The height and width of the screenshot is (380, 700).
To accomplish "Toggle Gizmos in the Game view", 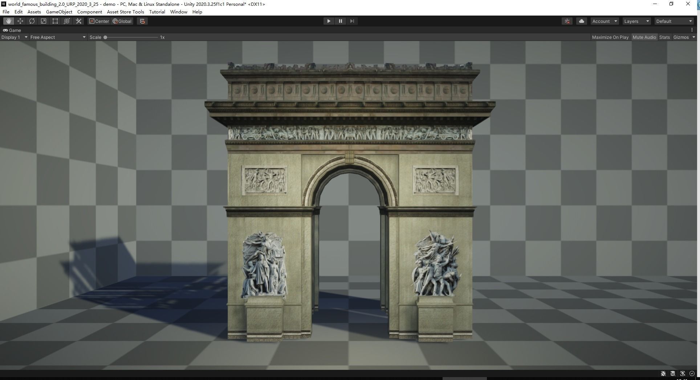I will click(681, 37).
